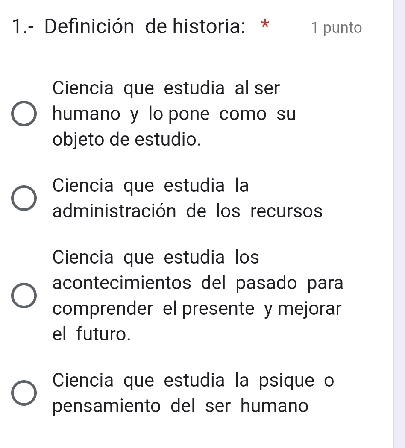Click the line "humano y lo pone como su"
The image size is (405, 448).
[174, 114]
